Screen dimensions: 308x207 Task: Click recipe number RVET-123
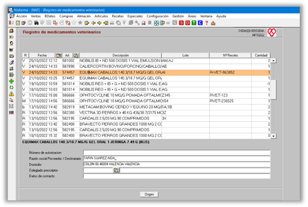(219, 95)
